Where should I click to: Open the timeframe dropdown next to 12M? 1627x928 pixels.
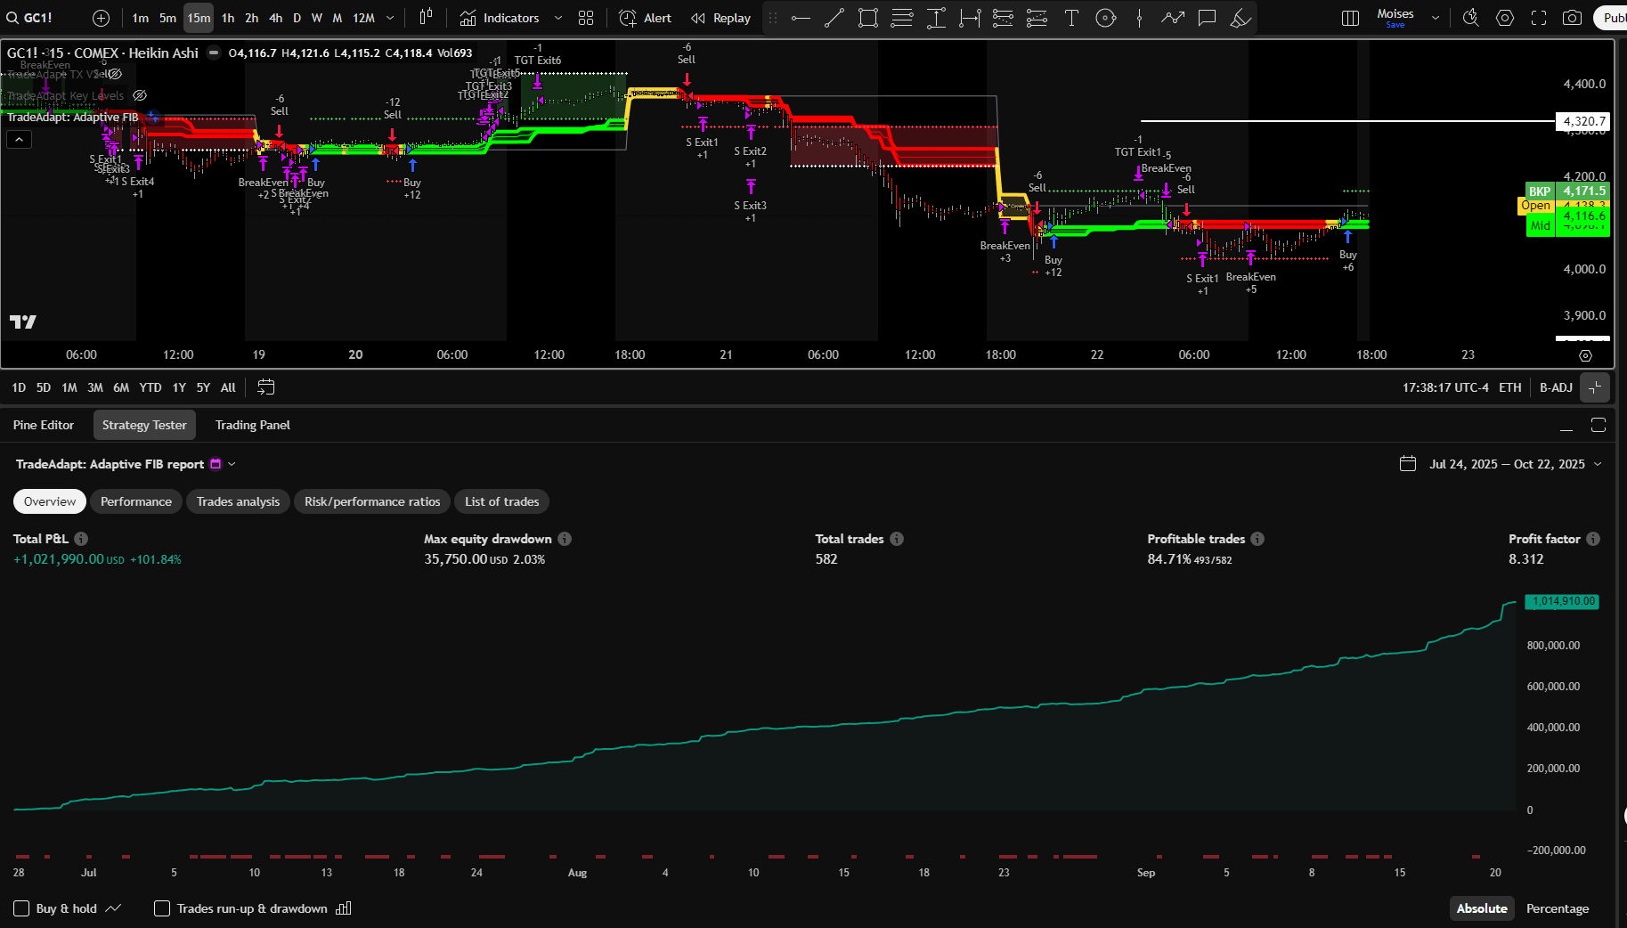[x=389, y=18]
